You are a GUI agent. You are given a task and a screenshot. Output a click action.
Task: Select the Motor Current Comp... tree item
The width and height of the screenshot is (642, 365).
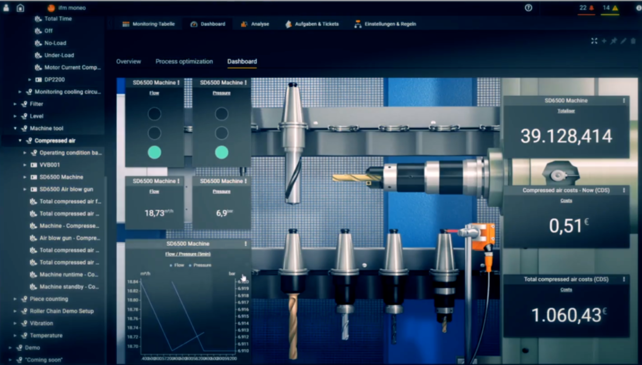point(68,68)
